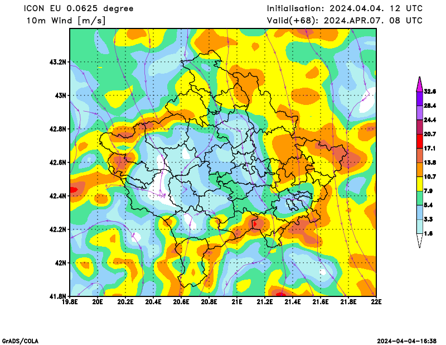This screenshot has height=345, width=446.
Task: Click the 20.7 legend value
Action: coord(430,134)
